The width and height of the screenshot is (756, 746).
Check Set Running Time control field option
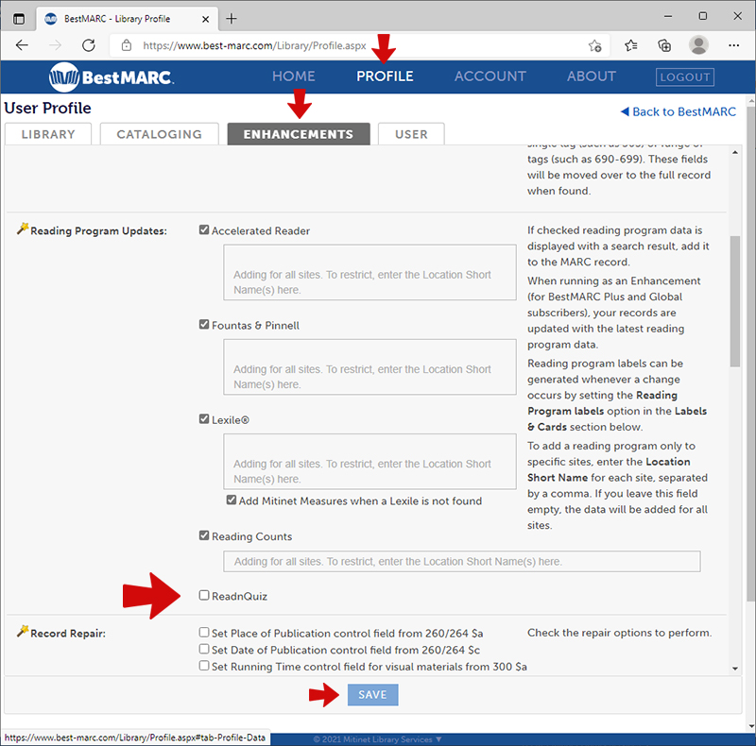click(x=204, y=666)
